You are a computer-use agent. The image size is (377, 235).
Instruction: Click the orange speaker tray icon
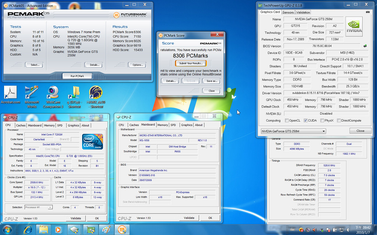314,230
